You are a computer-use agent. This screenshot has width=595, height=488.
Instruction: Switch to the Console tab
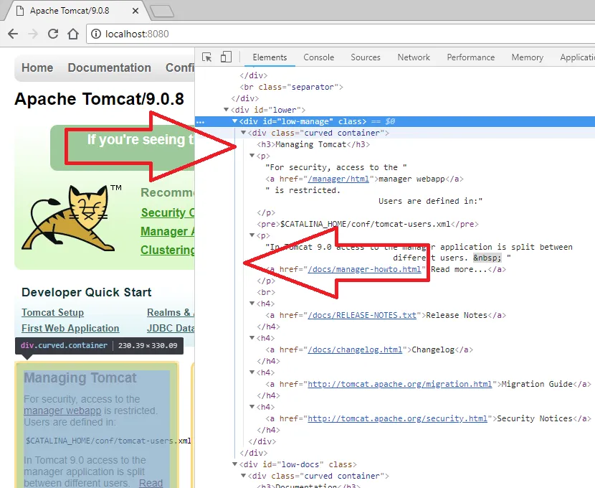click(x=319, y=57)
